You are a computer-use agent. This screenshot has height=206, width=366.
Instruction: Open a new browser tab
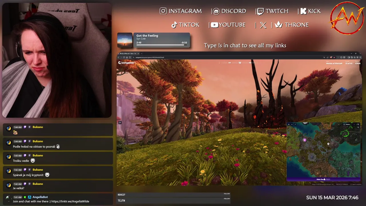[142, 54]
